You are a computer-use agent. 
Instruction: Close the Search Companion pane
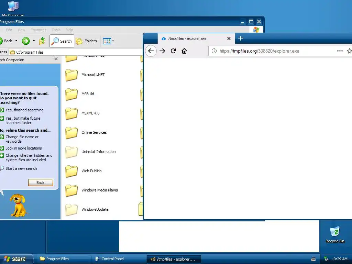(x=56, y=58)
